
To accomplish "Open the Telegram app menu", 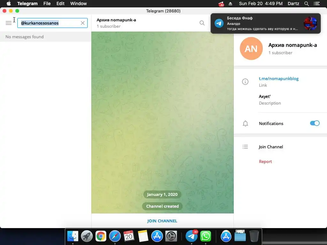I will point(27,4).
